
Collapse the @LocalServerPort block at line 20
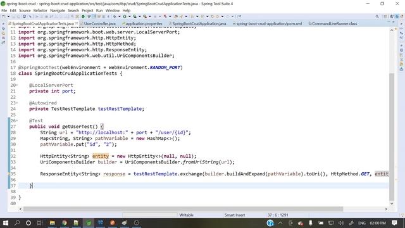coord(17,85)
